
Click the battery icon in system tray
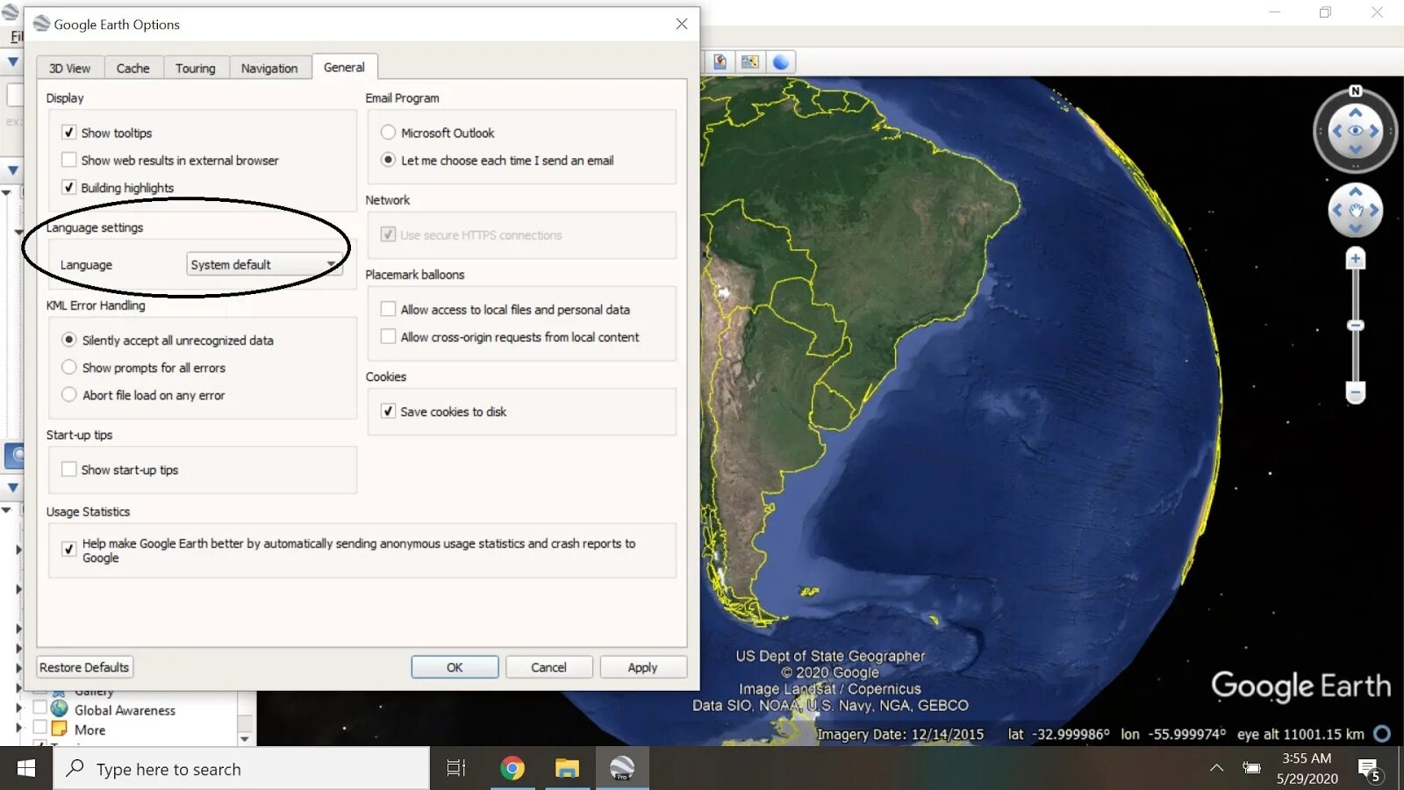coord(1252,768)
